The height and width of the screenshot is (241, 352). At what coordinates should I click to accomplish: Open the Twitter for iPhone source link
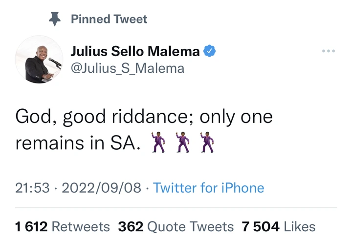209,188
